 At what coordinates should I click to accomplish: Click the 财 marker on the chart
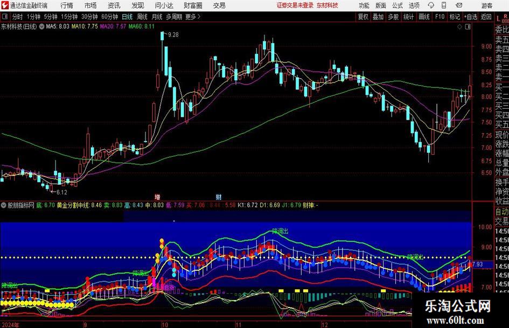click(x=219, y=197)
